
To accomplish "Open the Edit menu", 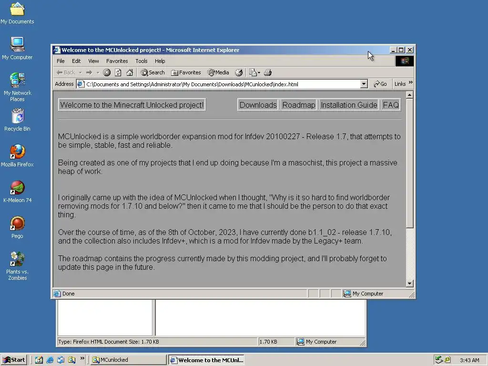I will click(76, 61).
